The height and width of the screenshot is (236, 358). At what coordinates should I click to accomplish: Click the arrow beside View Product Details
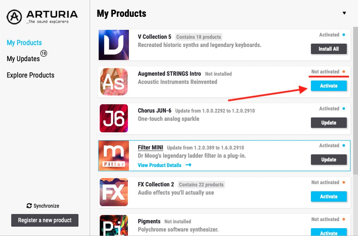coord(188,165)
